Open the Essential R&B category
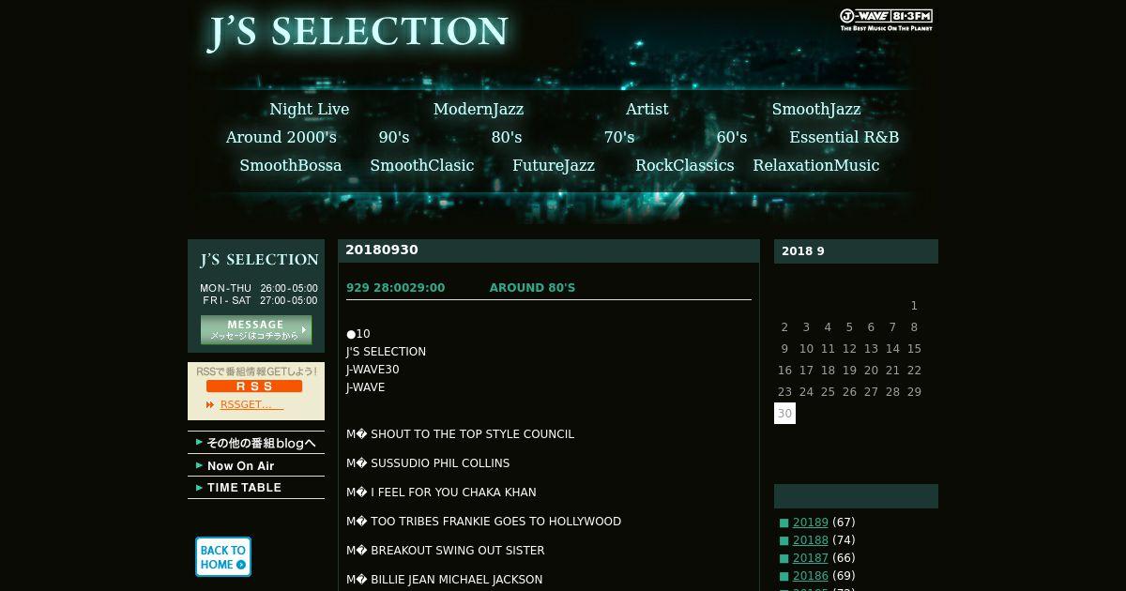1126x591 pixels. 844,137
